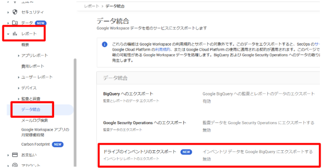Click the NEW badge beside Carbon Footprint

click(58, 145)
